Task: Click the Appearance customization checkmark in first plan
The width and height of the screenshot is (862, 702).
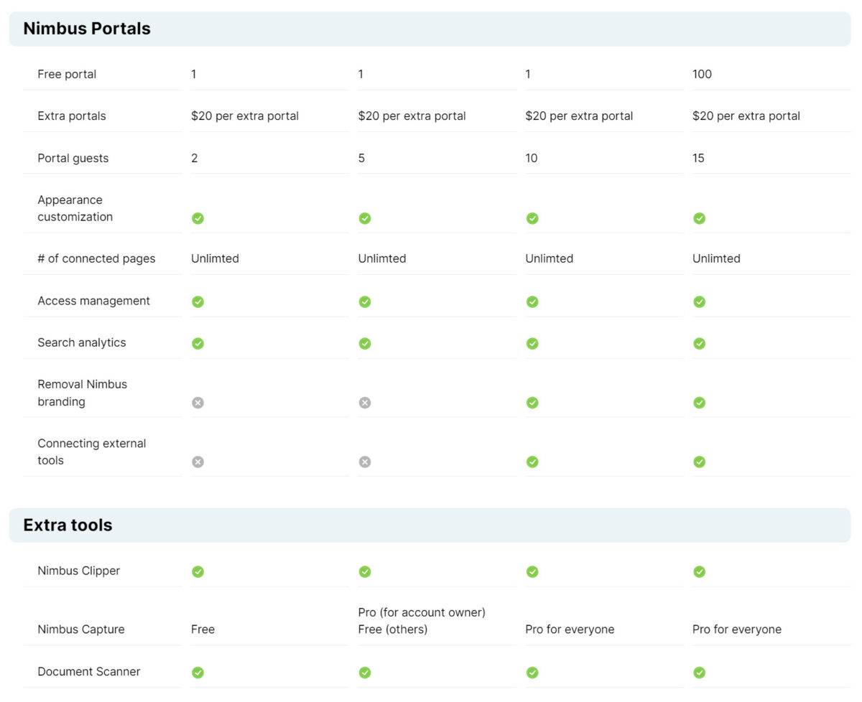Action: (198, 218)
